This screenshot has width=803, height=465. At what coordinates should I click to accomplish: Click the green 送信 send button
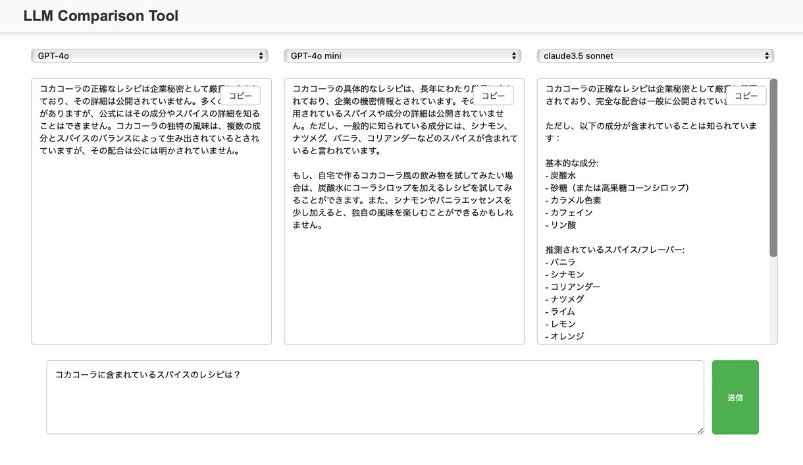(735, 397)
